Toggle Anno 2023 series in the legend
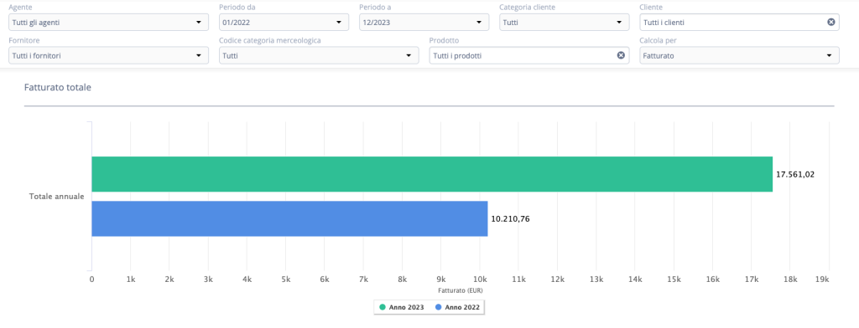859x328 pixels. tap(402, 308)
